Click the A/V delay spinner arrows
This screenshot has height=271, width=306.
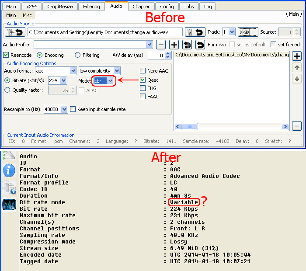click(x=167, y=55)
